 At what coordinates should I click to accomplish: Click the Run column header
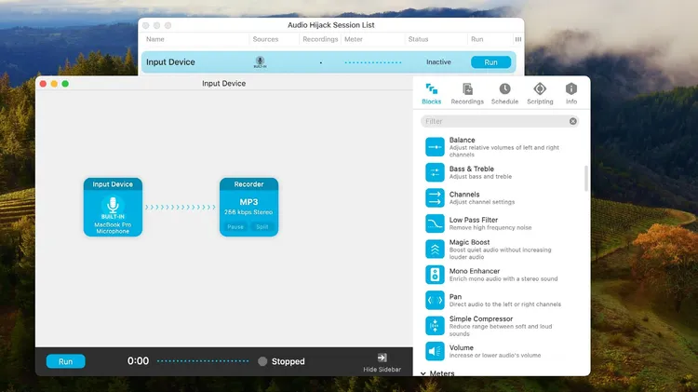coord(477,39)
